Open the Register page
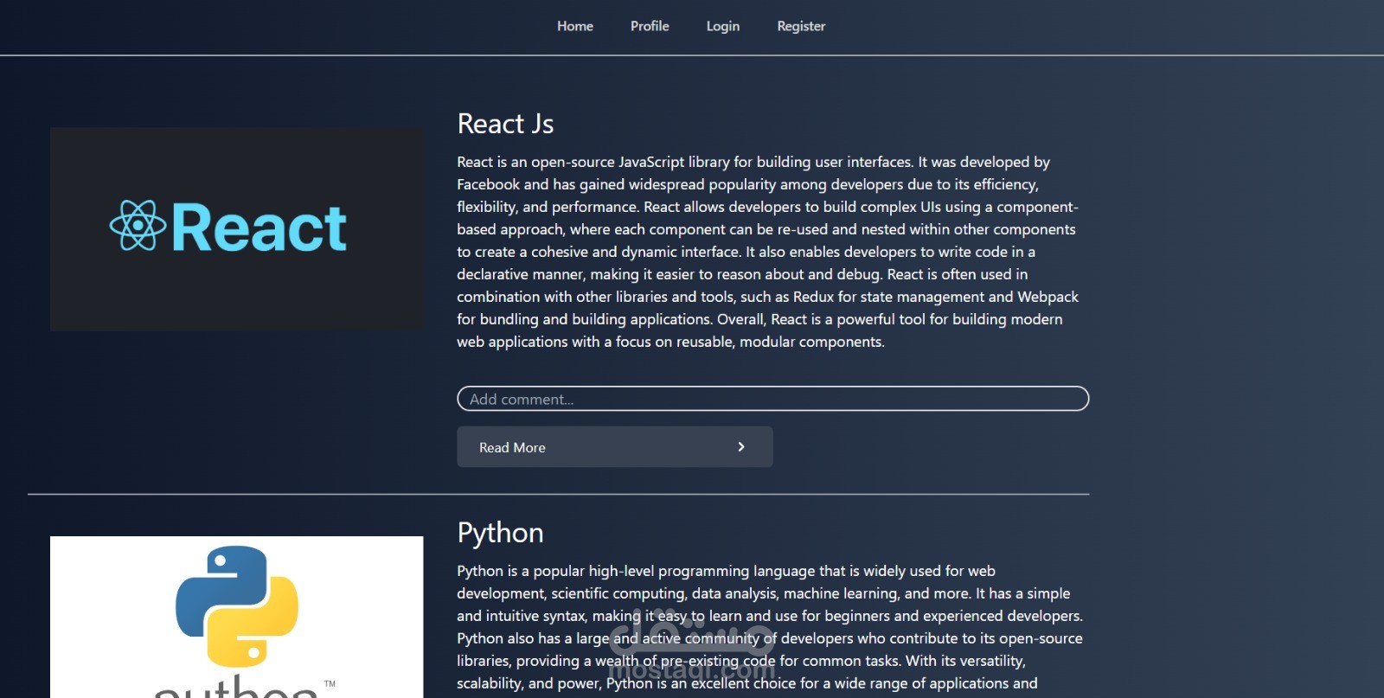This screenshot has width=1384, height=698. (801, 26)
